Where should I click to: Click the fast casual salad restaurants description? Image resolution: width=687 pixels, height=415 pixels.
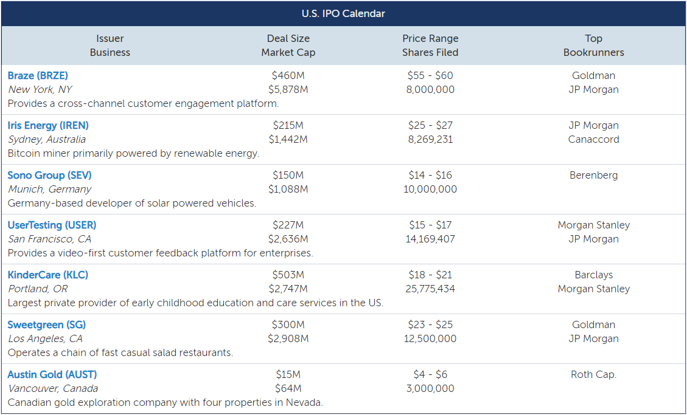click(x=120, y=354)
